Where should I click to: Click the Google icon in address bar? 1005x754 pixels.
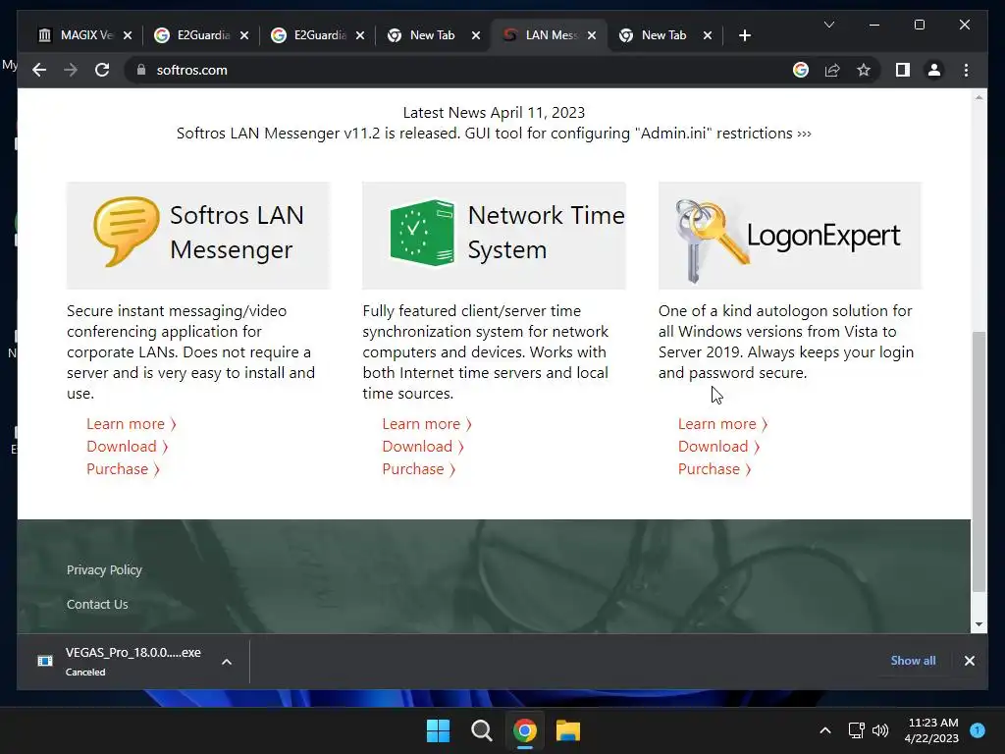801,70
